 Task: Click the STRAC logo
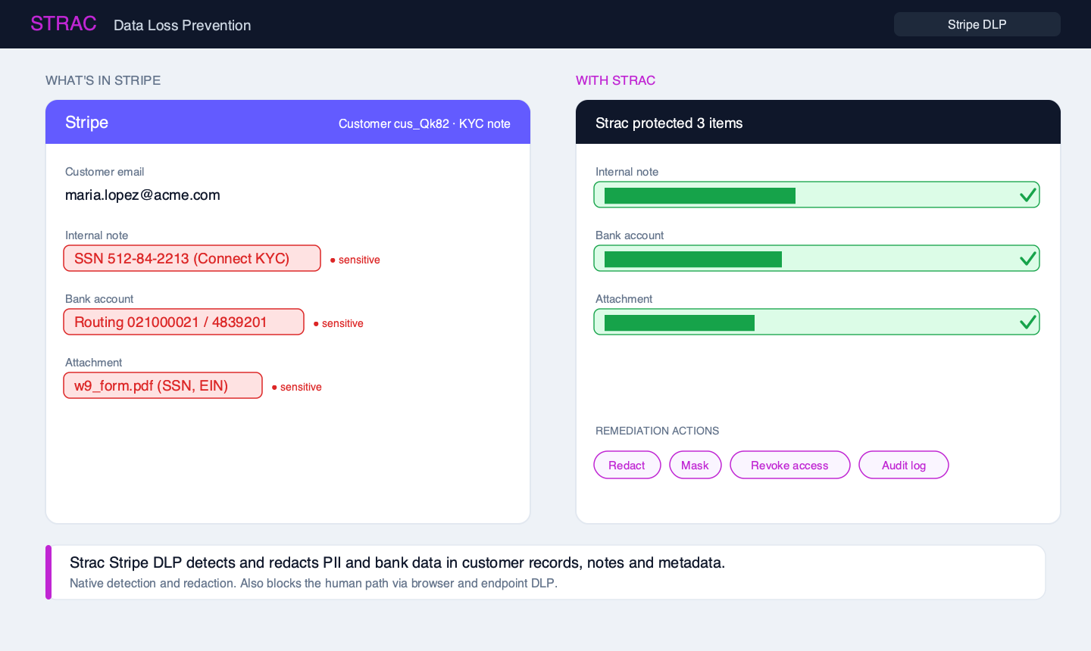(x=64, y=23)
